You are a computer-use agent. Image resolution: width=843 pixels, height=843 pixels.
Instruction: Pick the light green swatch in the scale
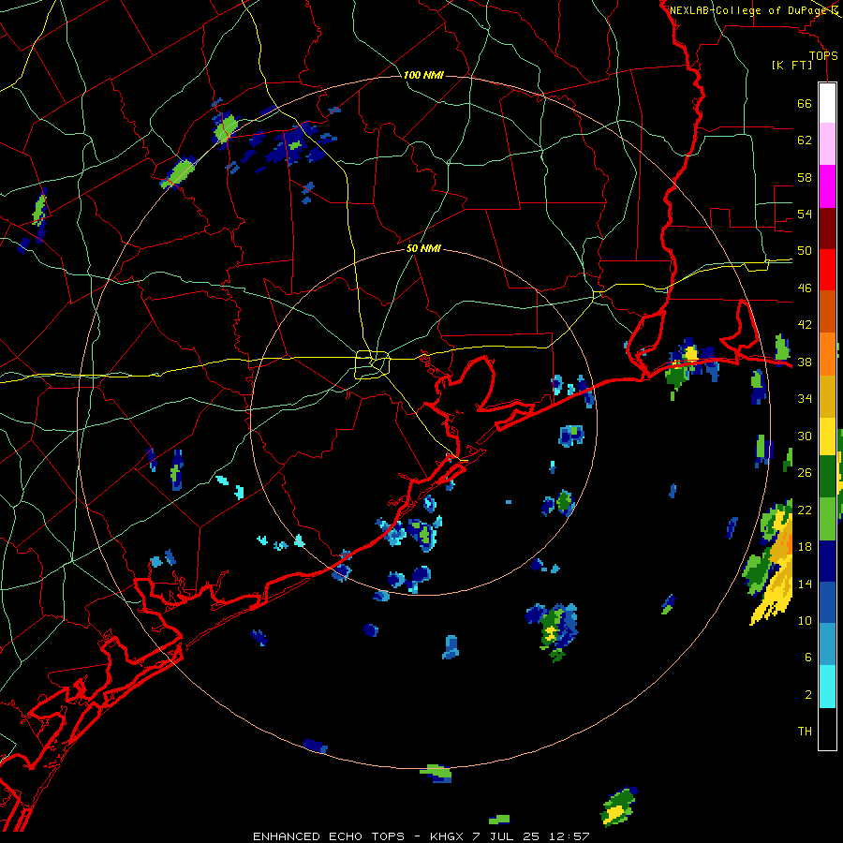point(827,519)
